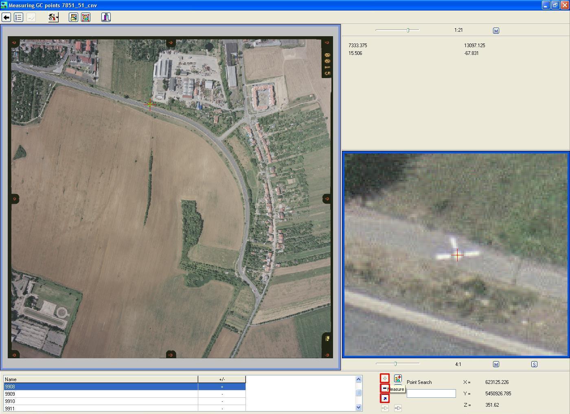Adjust the overview zoom slider at 1:21

point(408,30)
